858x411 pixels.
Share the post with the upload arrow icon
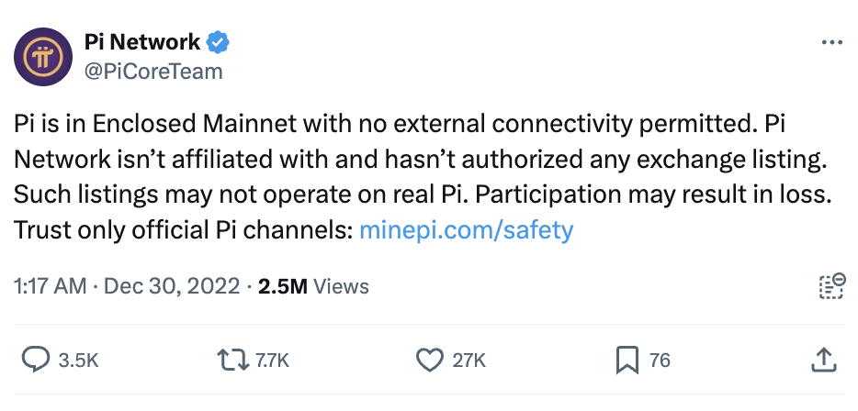(x=824, y=360)
